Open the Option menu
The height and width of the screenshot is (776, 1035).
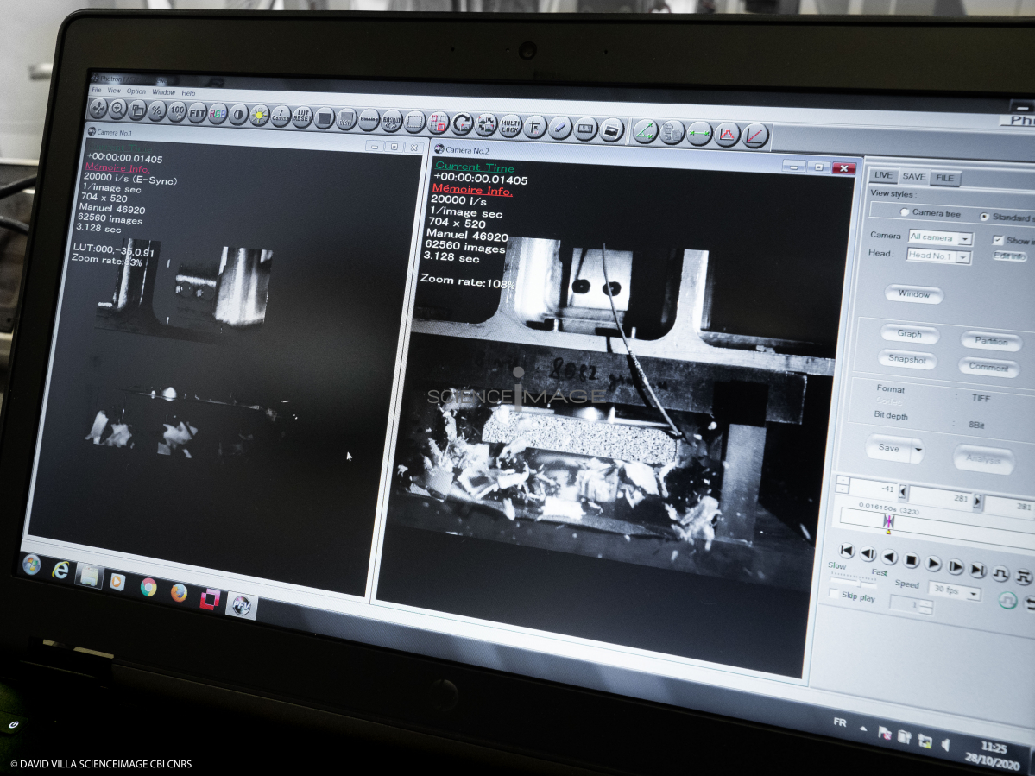136,91
